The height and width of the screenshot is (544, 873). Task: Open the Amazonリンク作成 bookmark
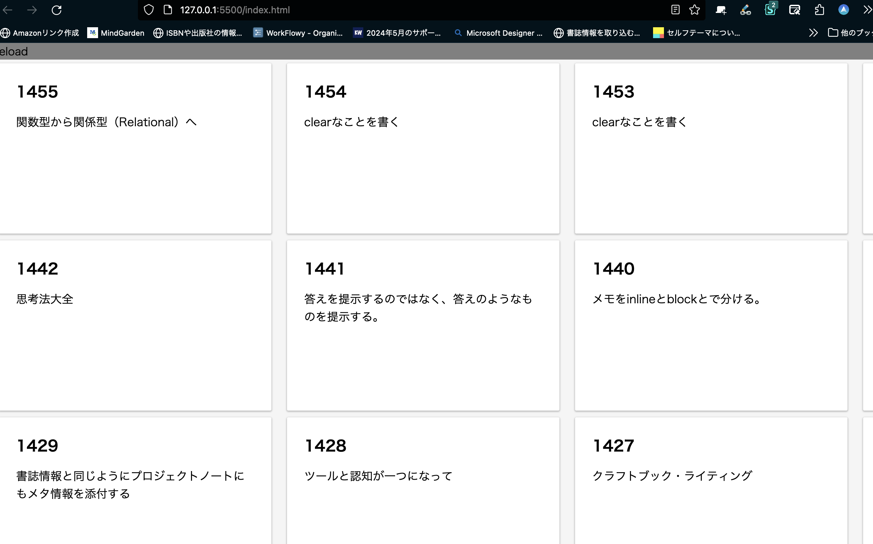point(39,33)
